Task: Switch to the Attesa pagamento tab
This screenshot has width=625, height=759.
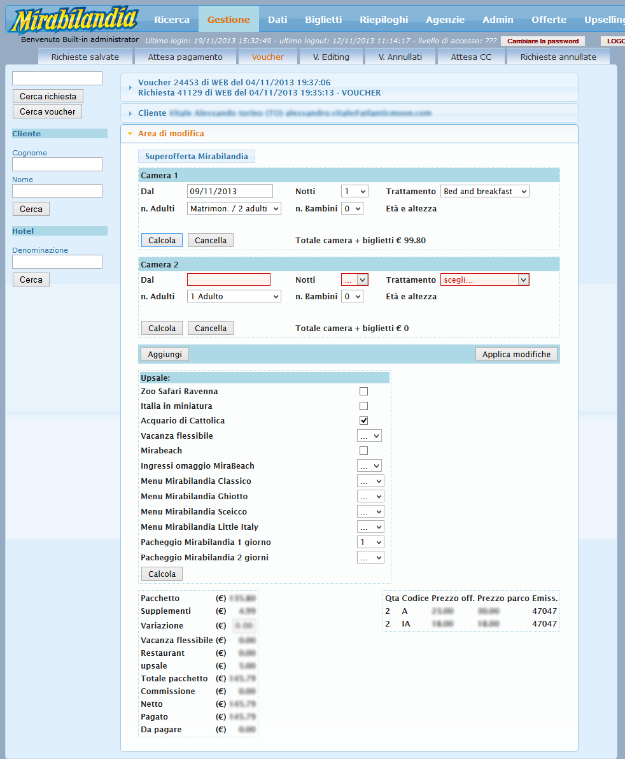Action: coord(185,57)
